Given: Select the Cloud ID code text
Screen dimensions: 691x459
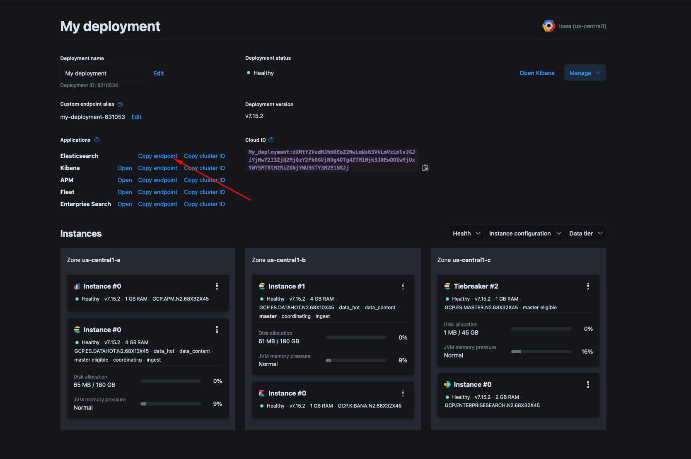Looking at the screenshot, I should click(331, 160).
